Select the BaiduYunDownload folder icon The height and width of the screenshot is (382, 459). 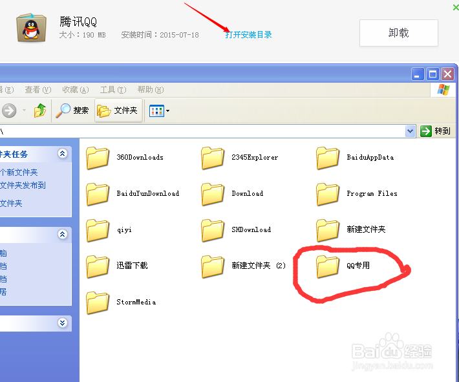point(98,194)
